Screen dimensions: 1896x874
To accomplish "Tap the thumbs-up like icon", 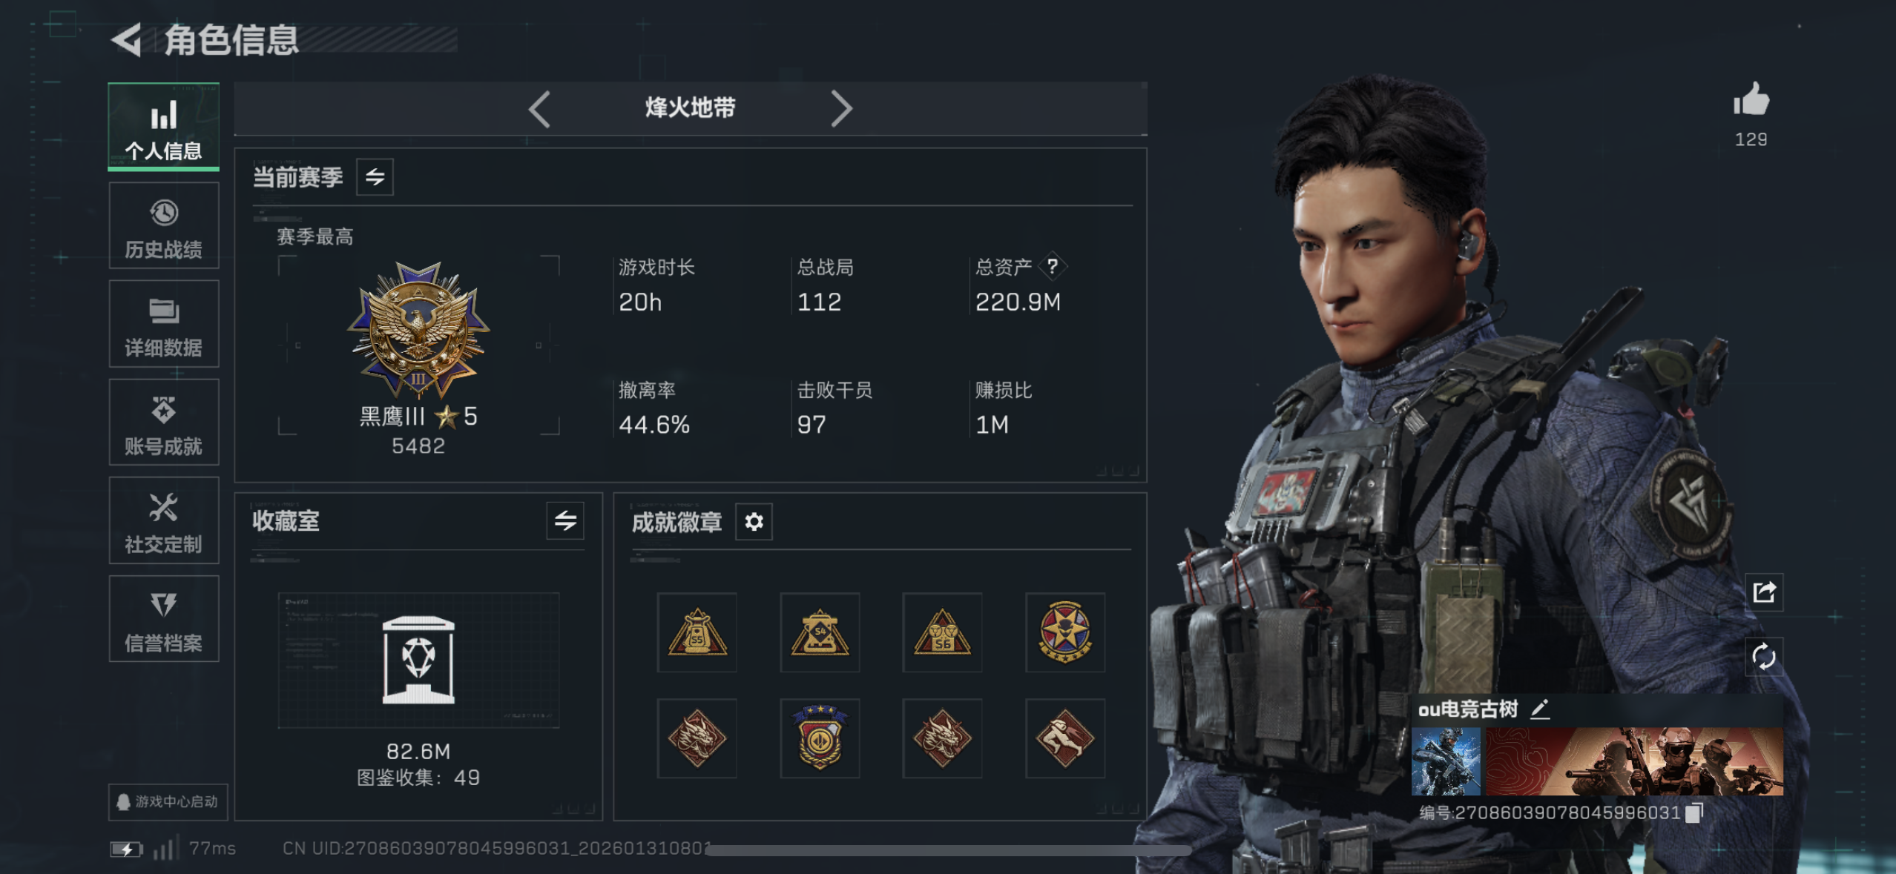I will (1751, 99).
